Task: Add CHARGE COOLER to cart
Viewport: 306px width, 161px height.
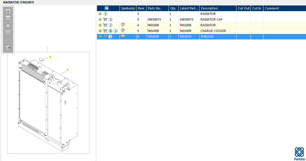Action: coord(105,31)
